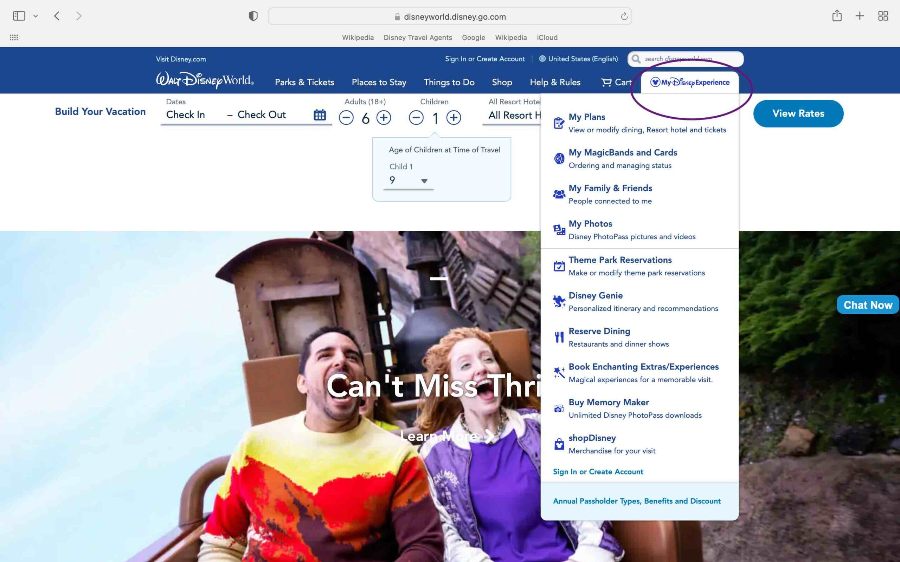The image size is (900, 562).
Task: Go home via Walt Disney World logo
Action: [x=205, y=80]
